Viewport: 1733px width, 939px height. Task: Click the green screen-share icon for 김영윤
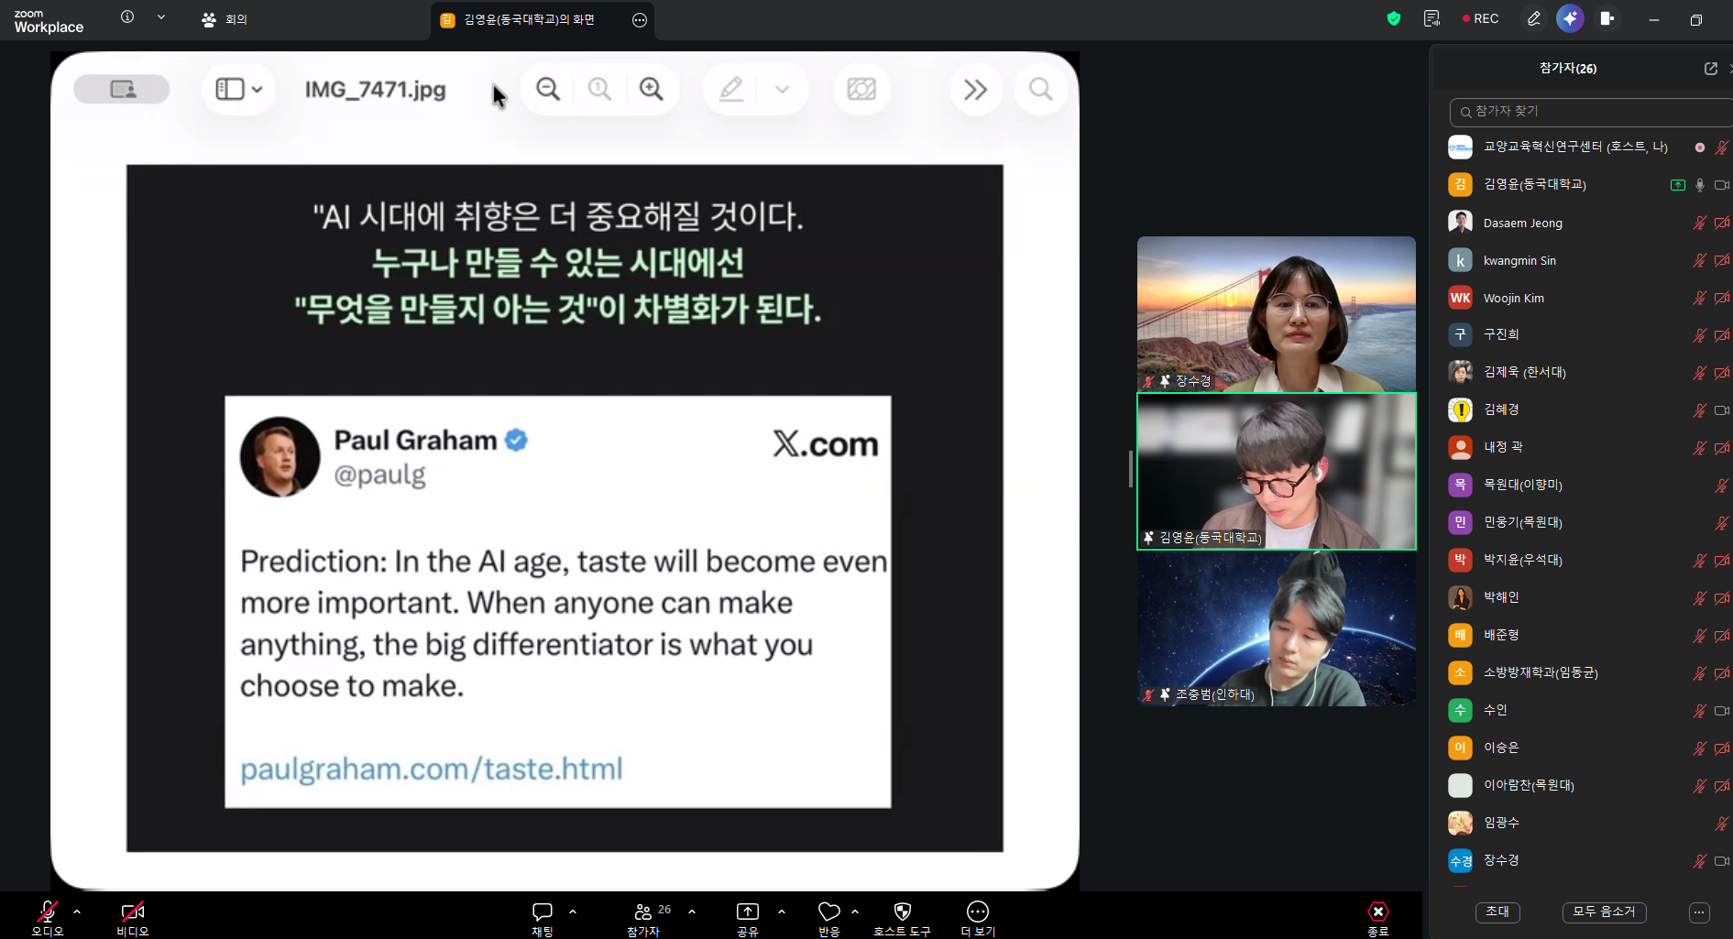(1677, 185)
